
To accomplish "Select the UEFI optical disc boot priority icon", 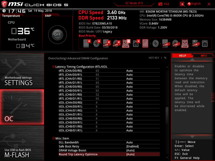I will (x=97, y=44).
